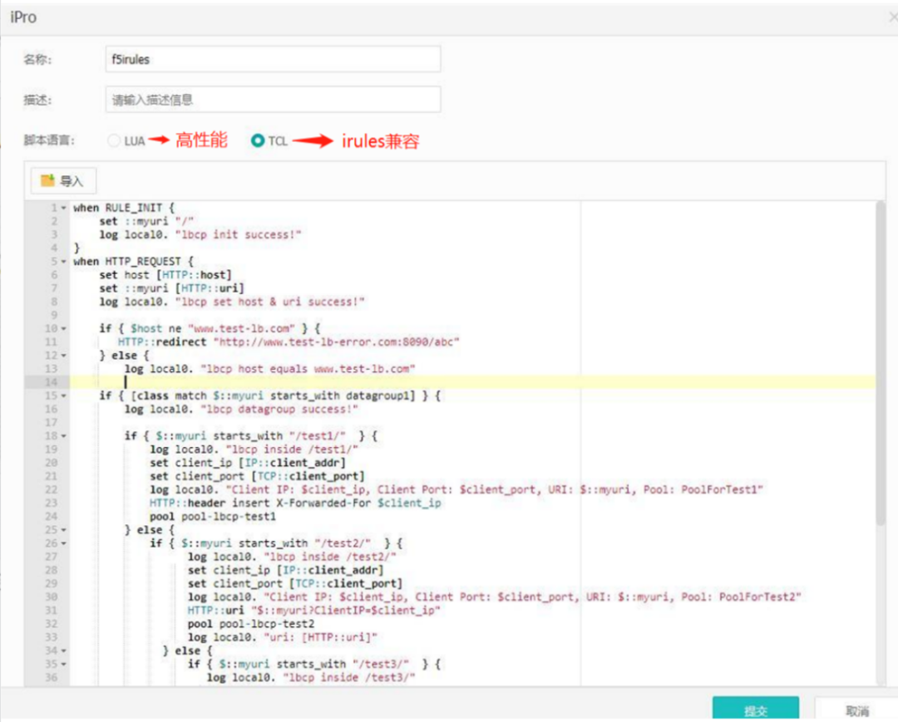
Task: Click the text "lbcp init success!"
Action: [239, 234]
